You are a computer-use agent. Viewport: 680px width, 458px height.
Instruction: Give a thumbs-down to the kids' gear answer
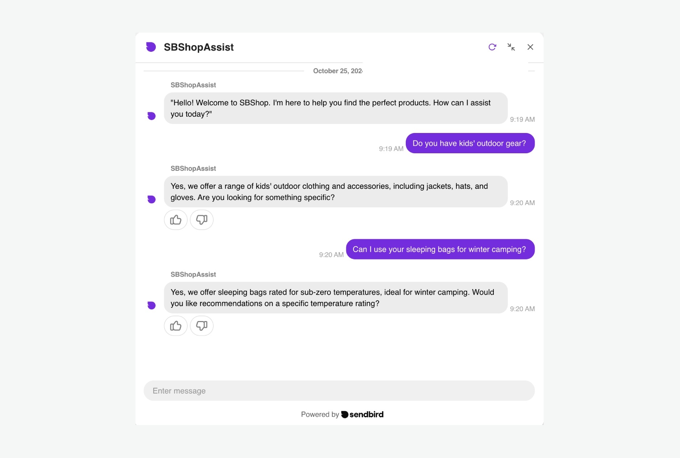tap(201, 220)
